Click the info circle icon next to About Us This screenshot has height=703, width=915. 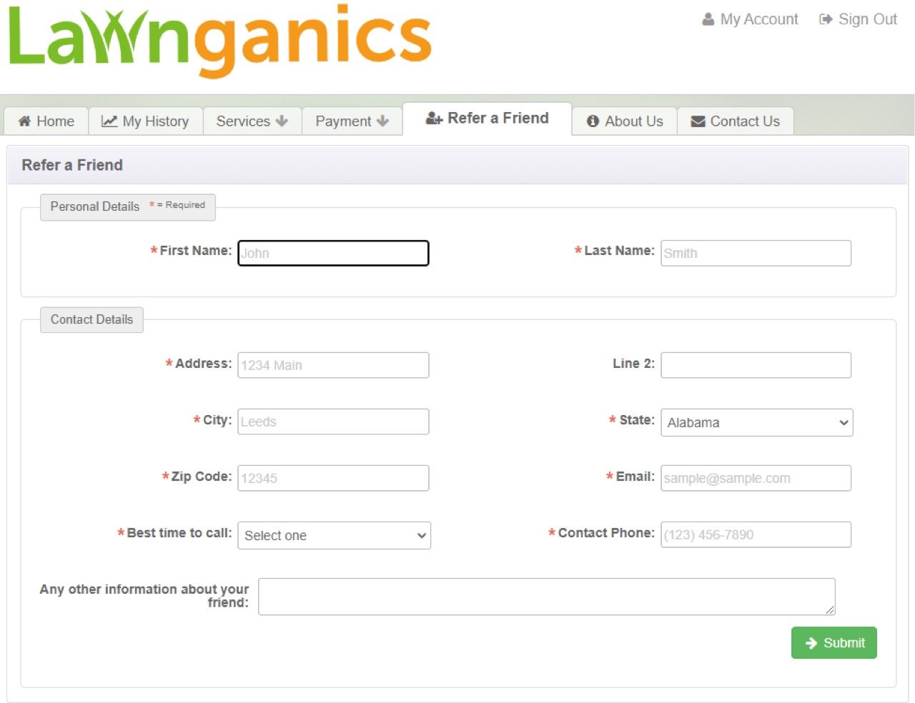tap(593, 121)
